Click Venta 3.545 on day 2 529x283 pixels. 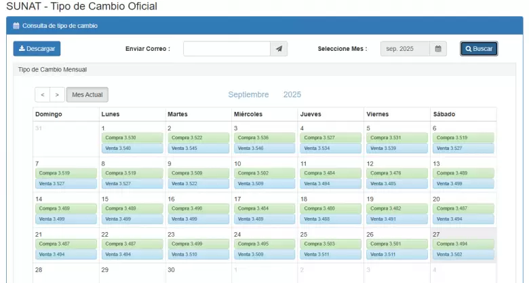tap(198, 148)
